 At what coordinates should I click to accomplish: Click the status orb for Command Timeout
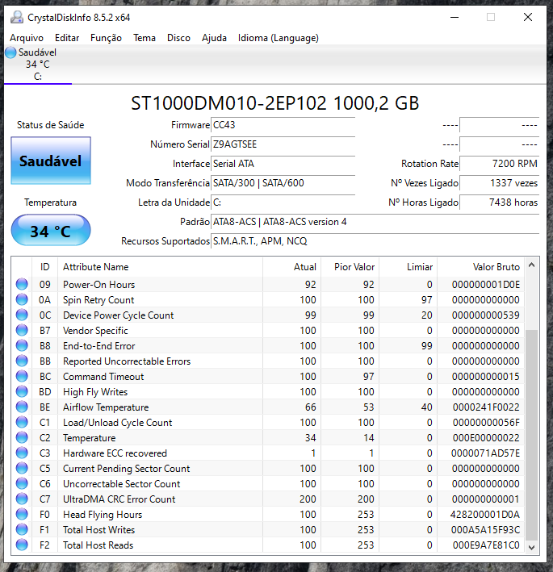point(22,376)
